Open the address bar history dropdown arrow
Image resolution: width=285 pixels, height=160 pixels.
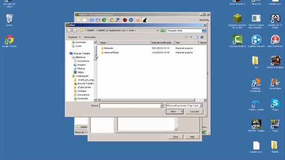[x=158, y=31]
